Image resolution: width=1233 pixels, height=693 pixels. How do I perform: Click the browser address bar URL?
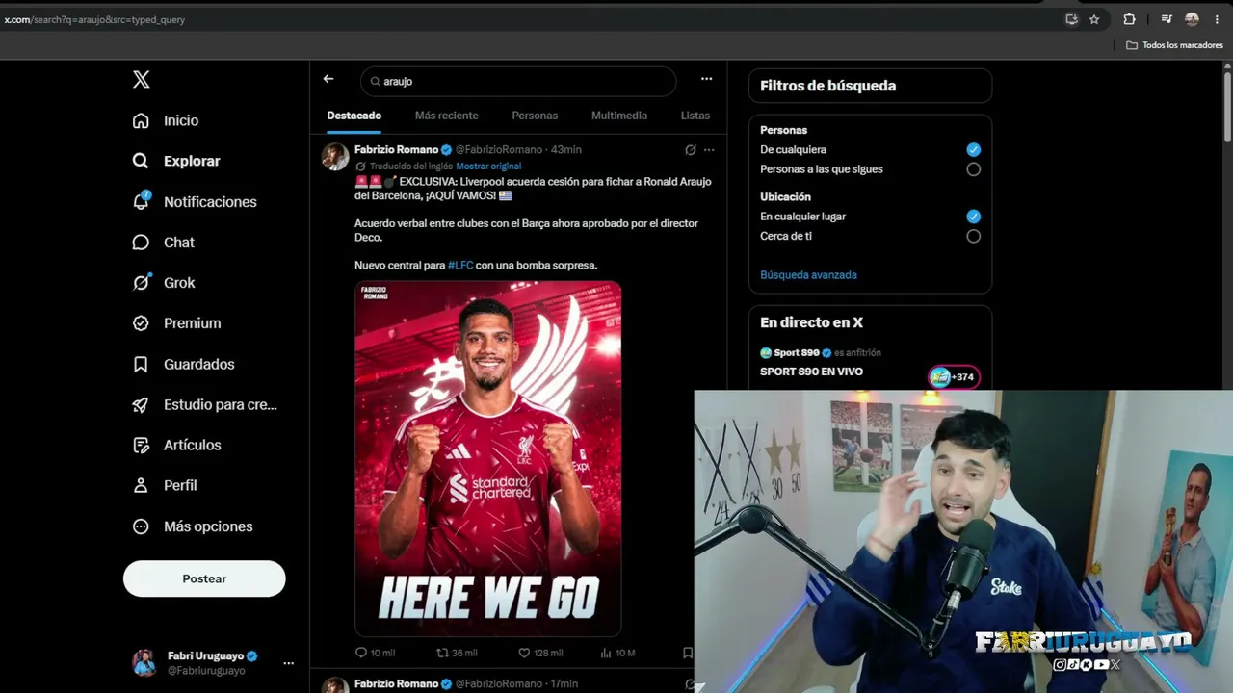tap(94, 19)
